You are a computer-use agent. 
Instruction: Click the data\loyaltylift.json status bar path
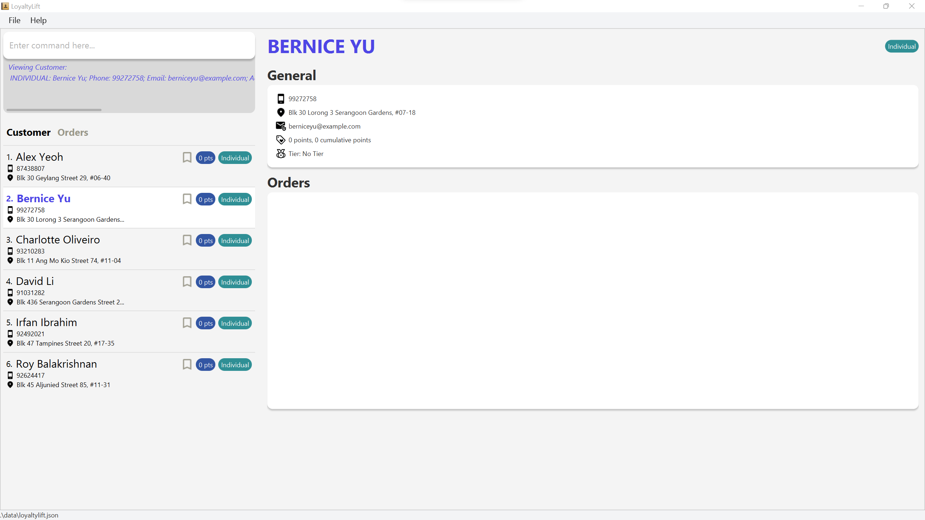click(30, 515)
